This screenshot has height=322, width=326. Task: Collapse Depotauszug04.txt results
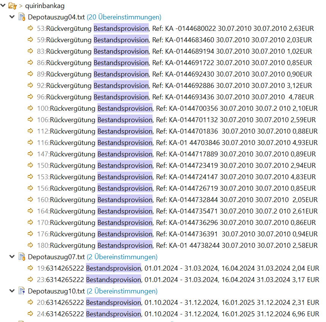click(12, 17)
